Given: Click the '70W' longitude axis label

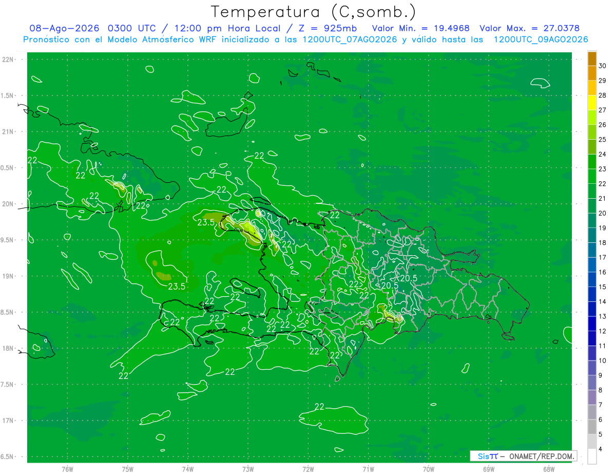Looking at the screenshot, I should click(x=429, y=469).
